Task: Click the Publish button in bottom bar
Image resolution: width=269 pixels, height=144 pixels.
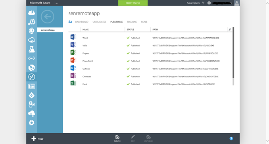Action: (x=117, y=138)
